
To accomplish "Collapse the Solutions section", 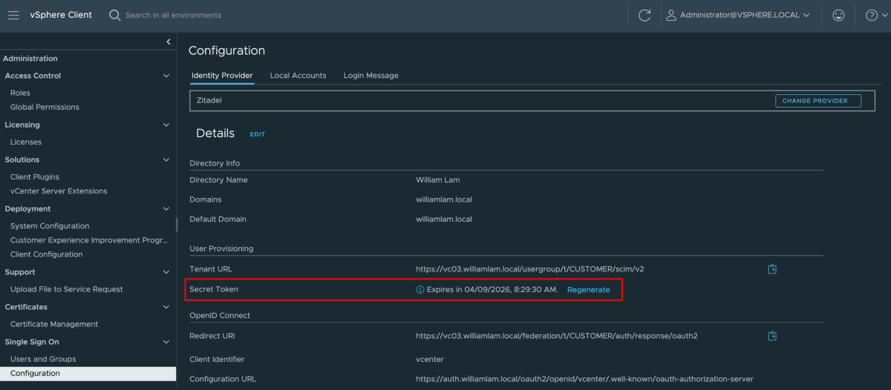I will 166,159.
